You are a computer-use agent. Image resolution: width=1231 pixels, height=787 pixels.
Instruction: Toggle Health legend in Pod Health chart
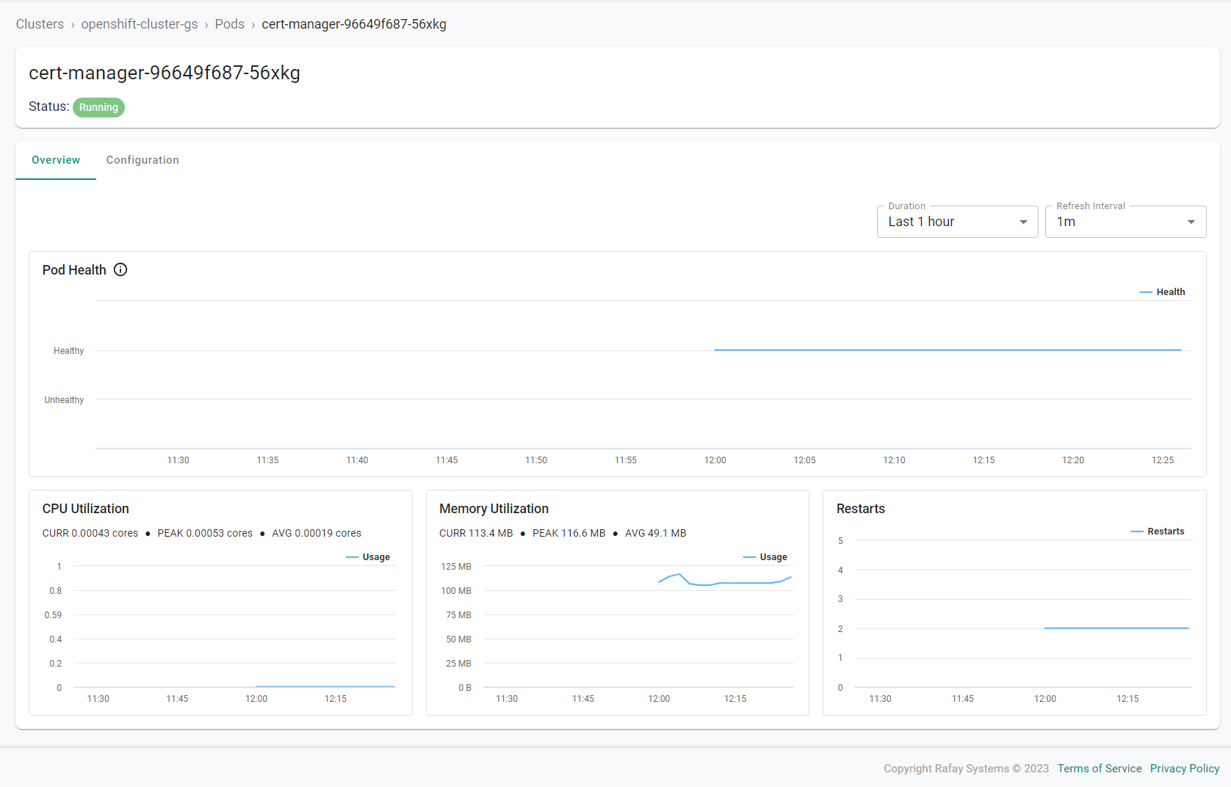tap(1162, 292)
